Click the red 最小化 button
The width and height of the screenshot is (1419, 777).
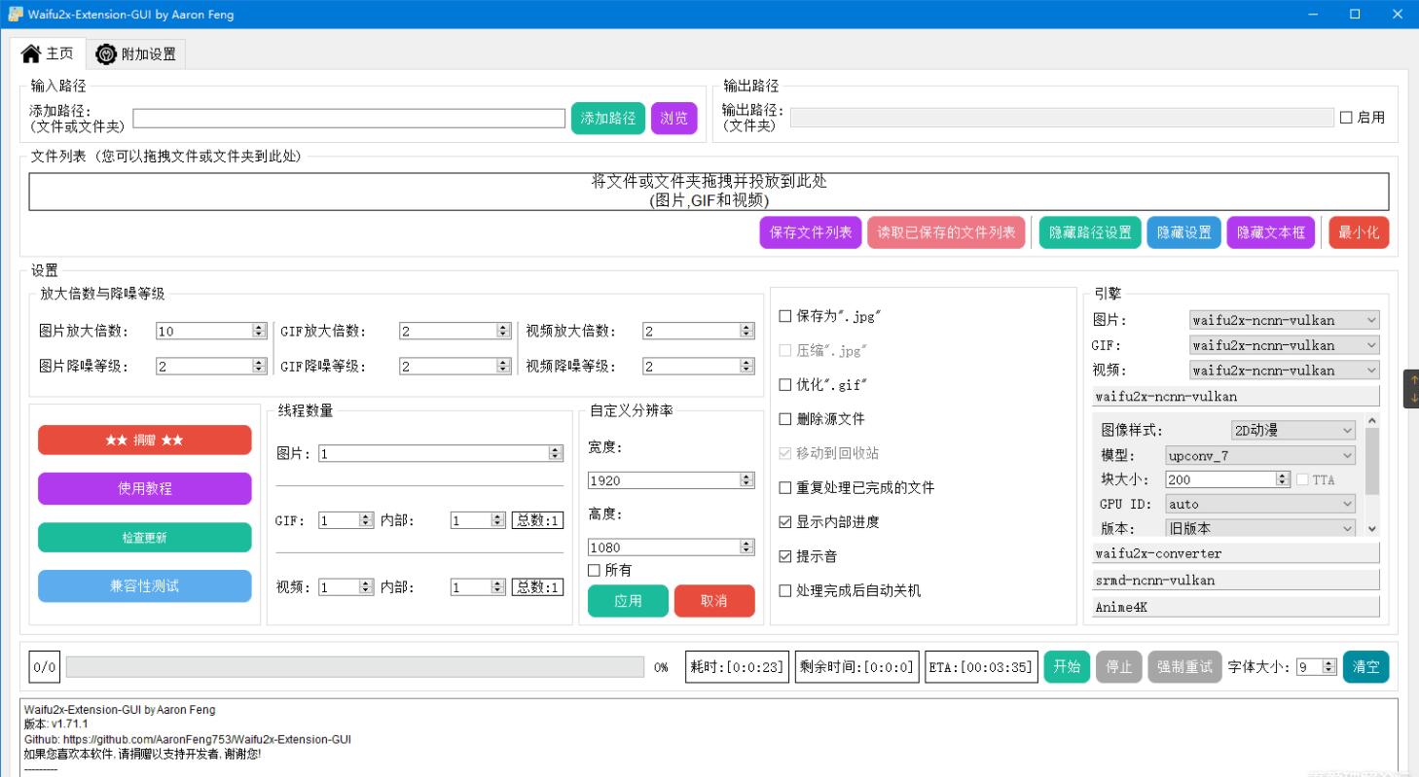click(x=1359, y=232)
